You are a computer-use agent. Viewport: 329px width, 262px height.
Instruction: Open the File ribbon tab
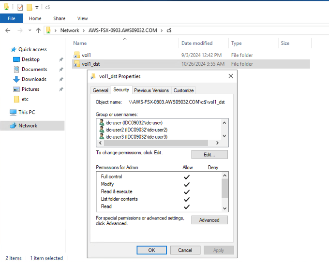coord(12,18)
